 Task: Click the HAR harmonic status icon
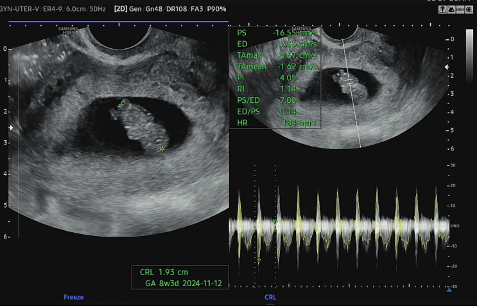(x=460, y=10)
